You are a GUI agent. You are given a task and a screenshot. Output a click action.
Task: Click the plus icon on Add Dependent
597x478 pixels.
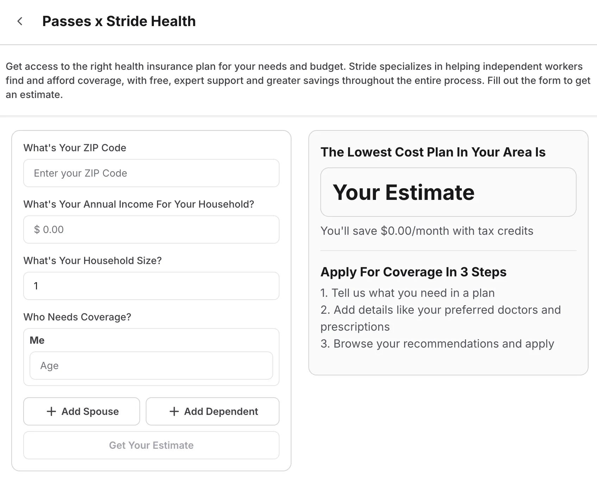(173, 411)
